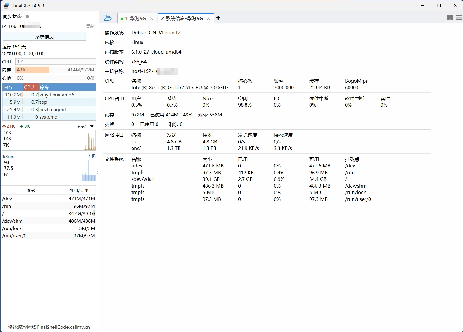The image size is (463, 332).
Task: Click the 25344 KB cache value
Action: click(320, 87)
